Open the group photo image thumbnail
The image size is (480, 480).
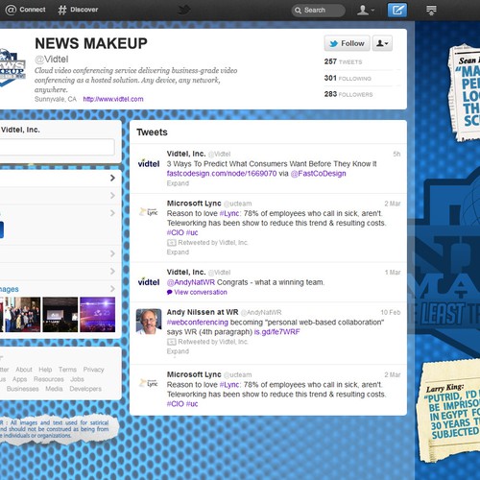point(22,314)
